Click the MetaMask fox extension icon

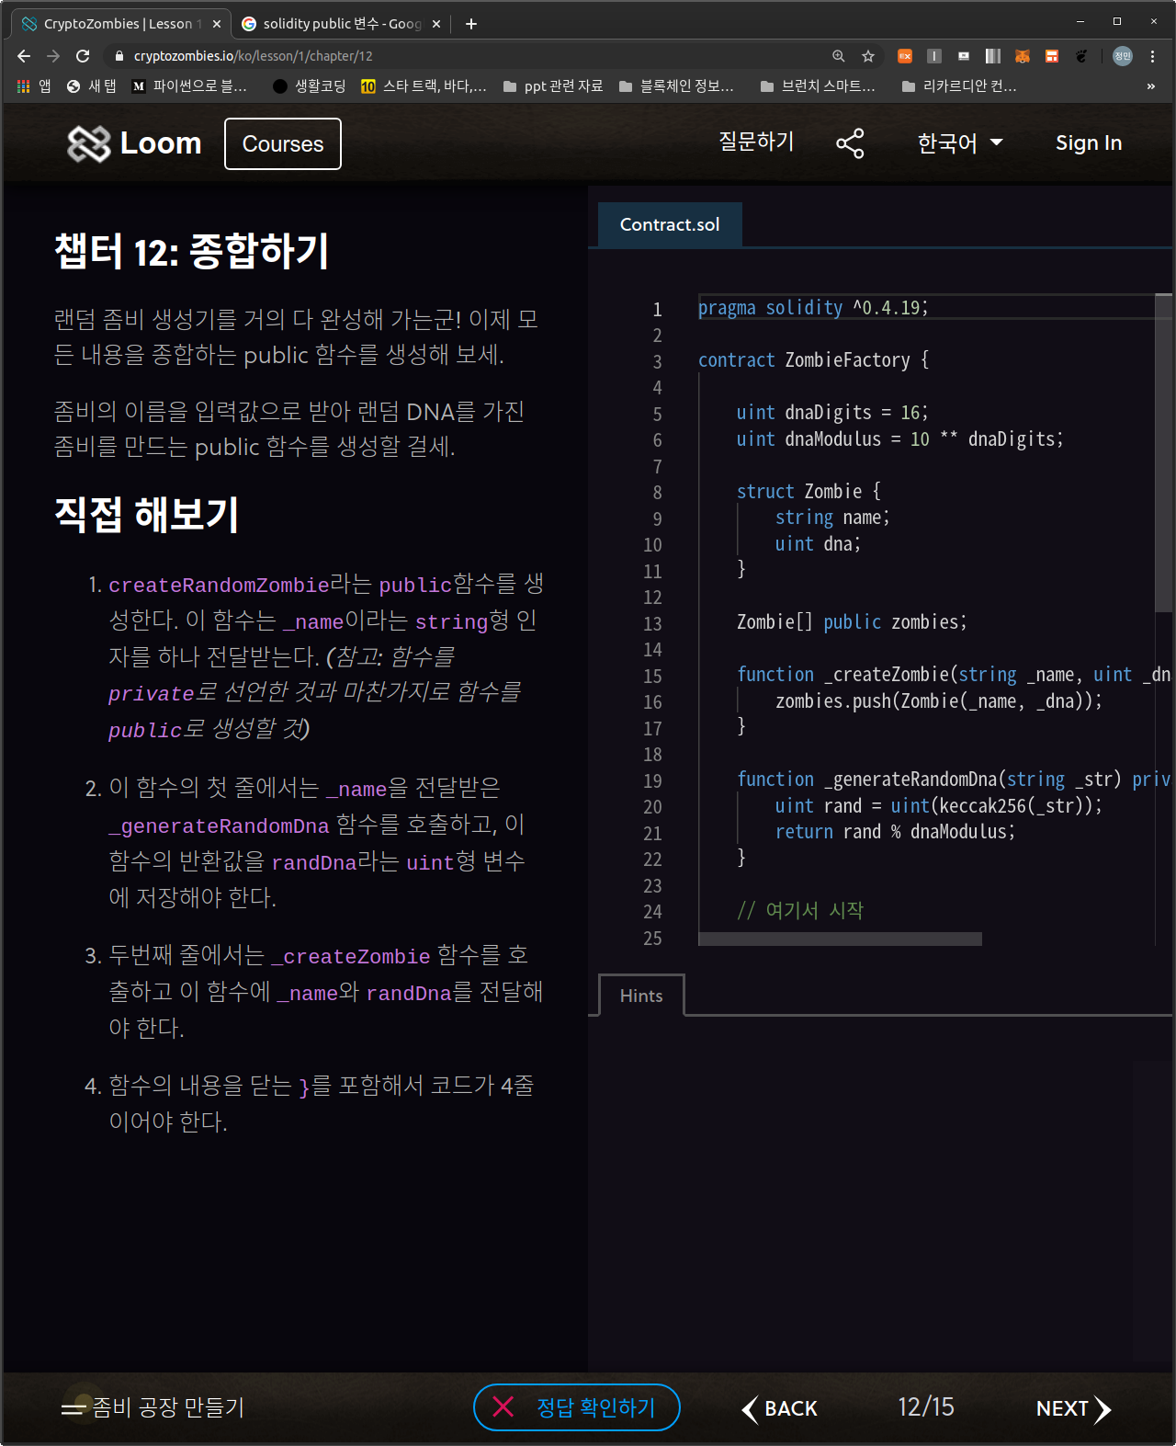[x=1023, y=56]
